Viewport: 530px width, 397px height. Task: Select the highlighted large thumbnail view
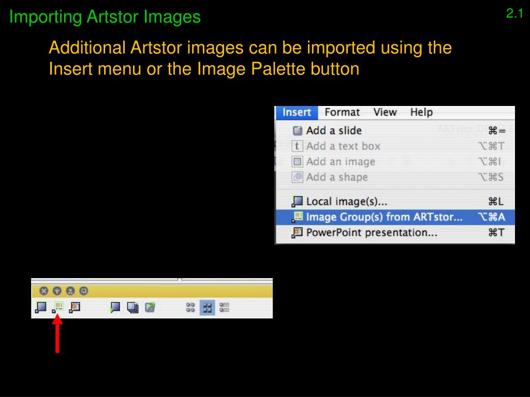207,308
